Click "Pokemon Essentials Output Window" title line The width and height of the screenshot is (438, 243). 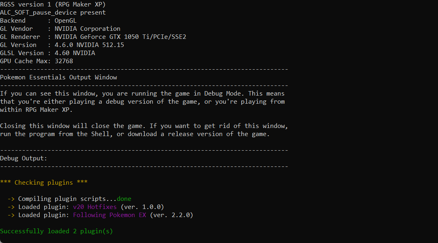pos(58,77)
